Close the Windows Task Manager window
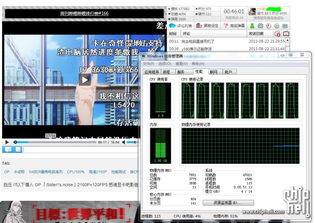 (302, 55)
